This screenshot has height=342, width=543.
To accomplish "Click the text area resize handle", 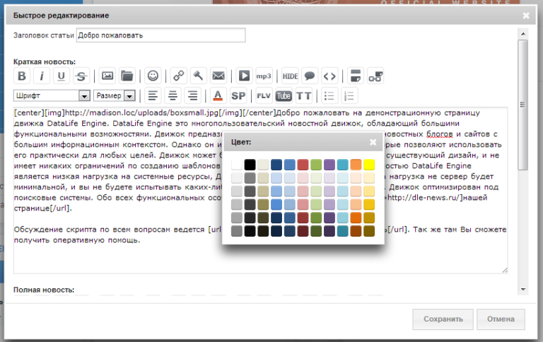I will [x=505, y=270].
